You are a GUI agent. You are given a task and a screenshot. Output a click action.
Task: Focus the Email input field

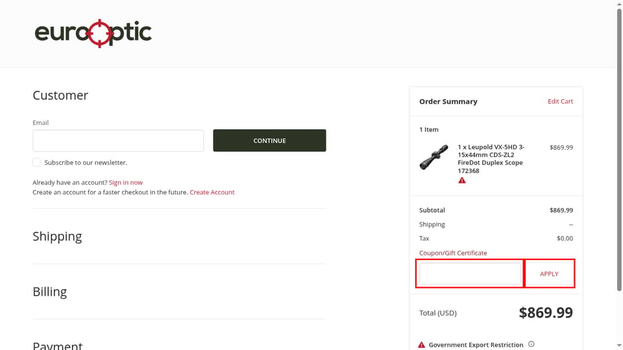pyautogui.click(x=118, y=141)
